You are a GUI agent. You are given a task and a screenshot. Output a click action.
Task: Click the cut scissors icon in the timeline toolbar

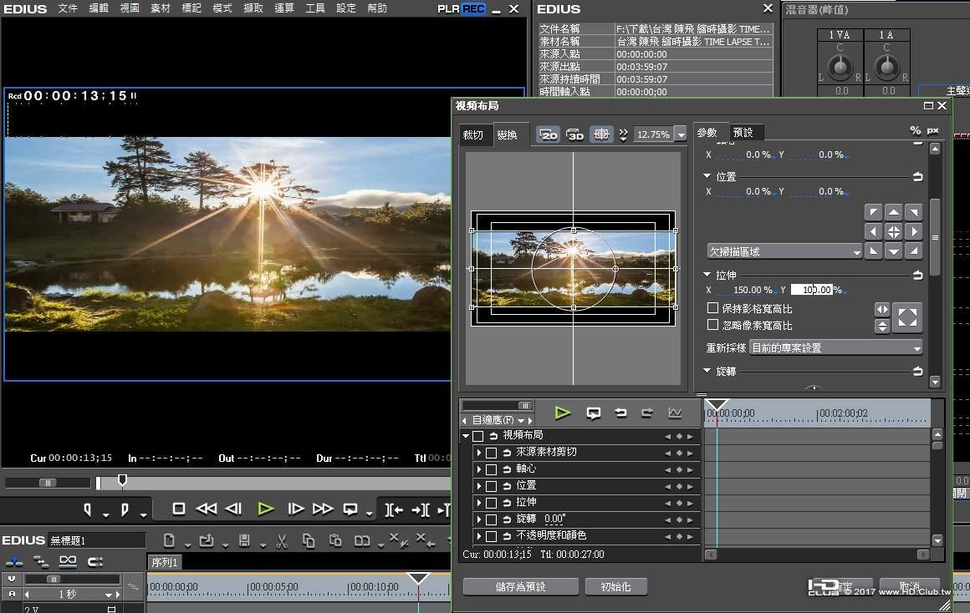pyautogui.click(x=282, y=541)
